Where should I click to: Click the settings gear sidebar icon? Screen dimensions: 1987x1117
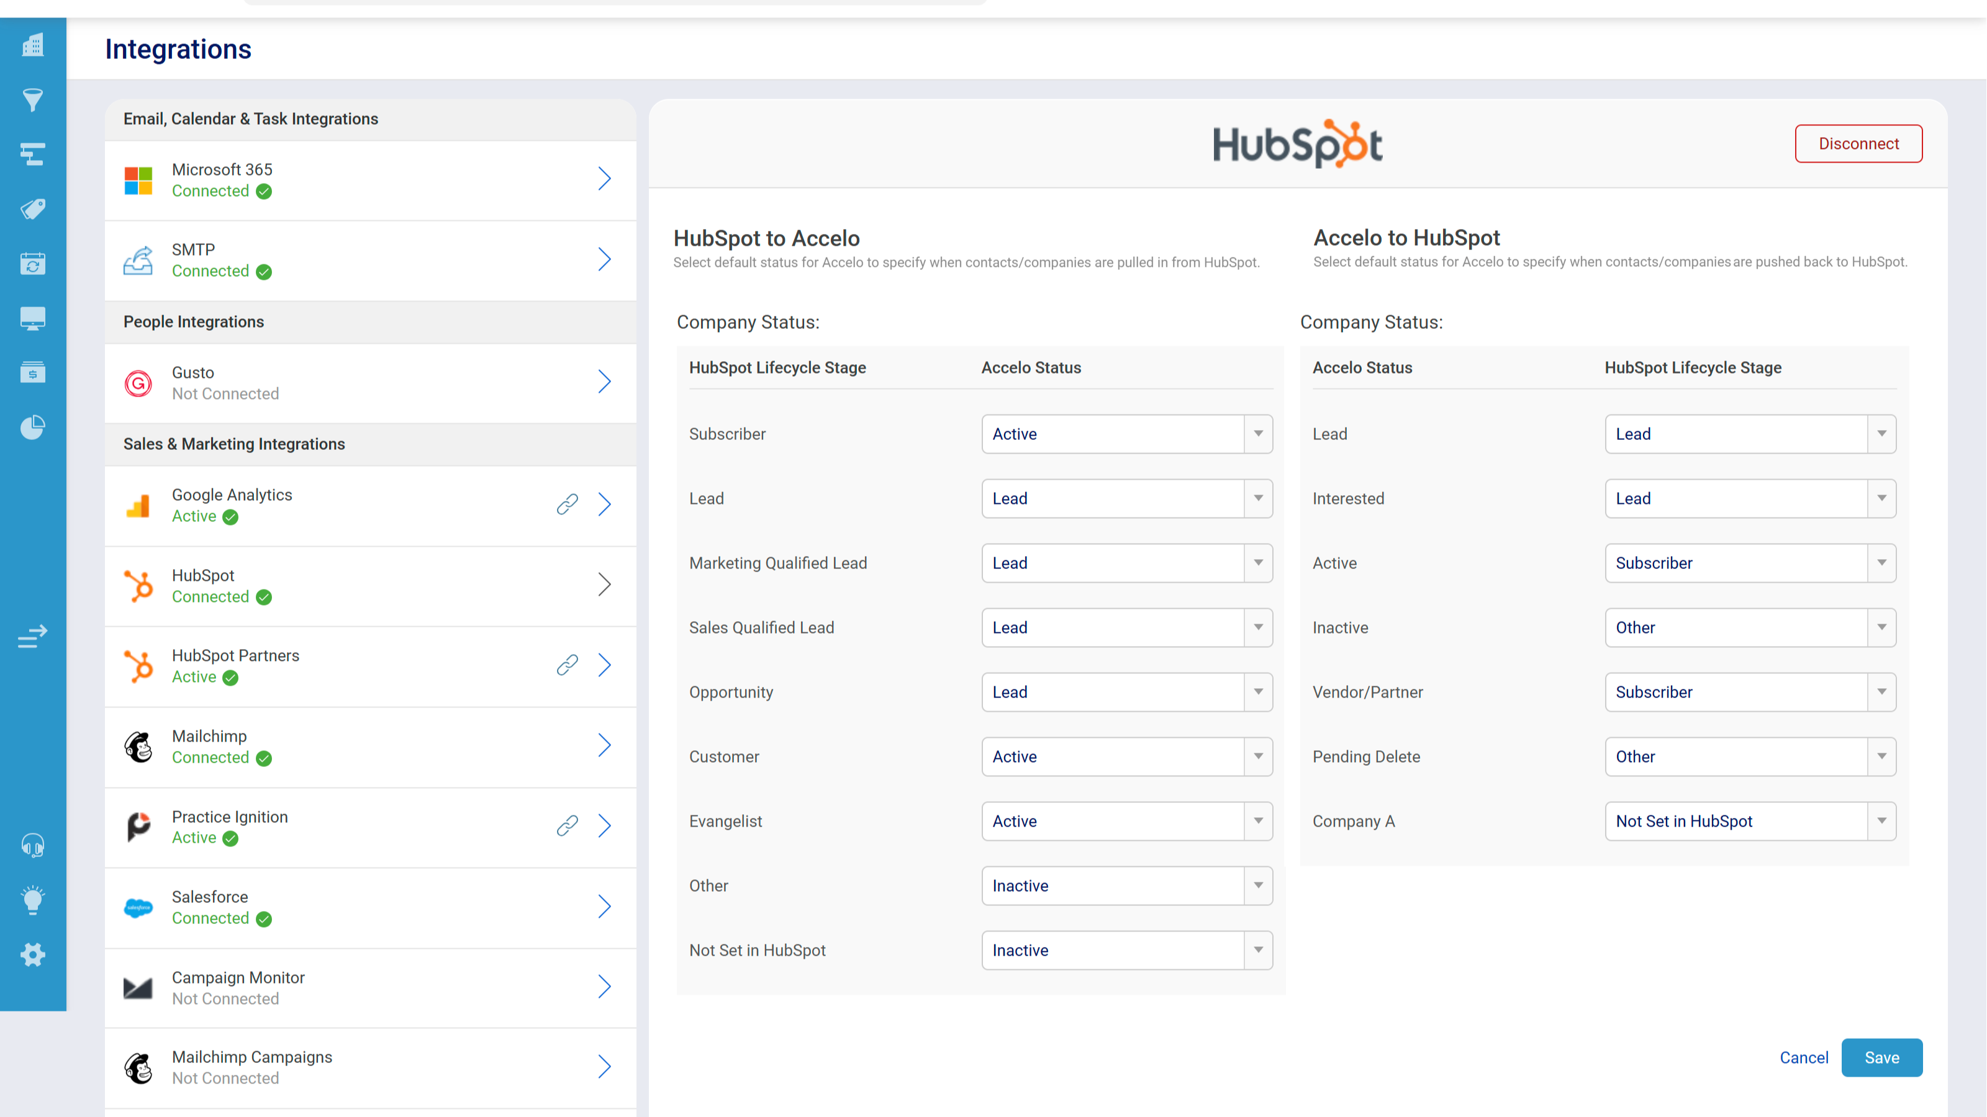point(32,955)
